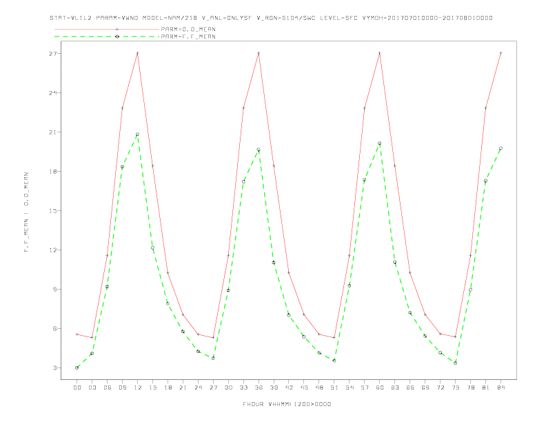Click x-axis forecast hour label 69
The width and height of the screenshot is (546, 422).
point(425,388)
